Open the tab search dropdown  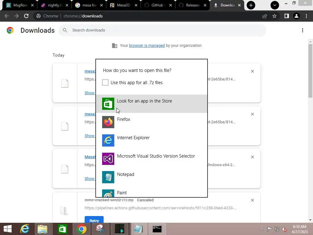(x=275, y=5)
